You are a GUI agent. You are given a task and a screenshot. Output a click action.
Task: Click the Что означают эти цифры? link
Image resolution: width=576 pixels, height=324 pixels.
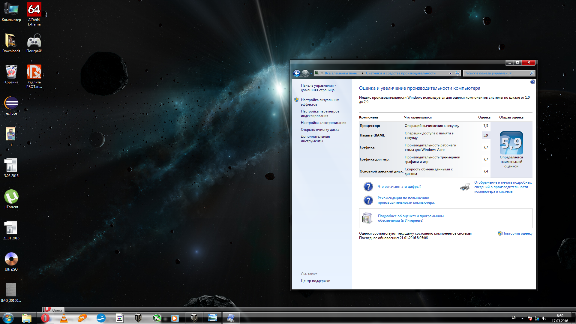click(x=399, y=187)
